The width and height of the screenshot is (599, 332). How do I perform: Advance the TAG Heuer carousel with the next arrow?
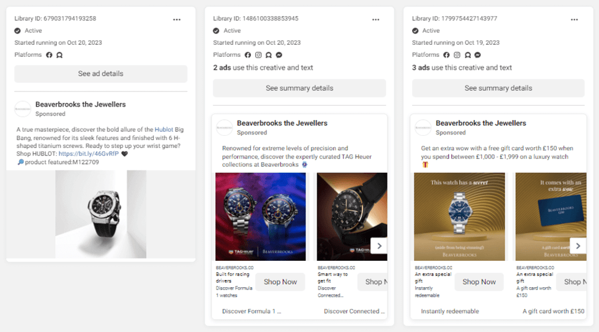pos(379,245)
